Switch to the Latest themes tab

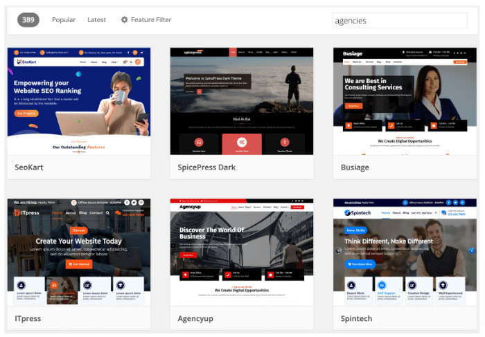click(x=96, y=20)
